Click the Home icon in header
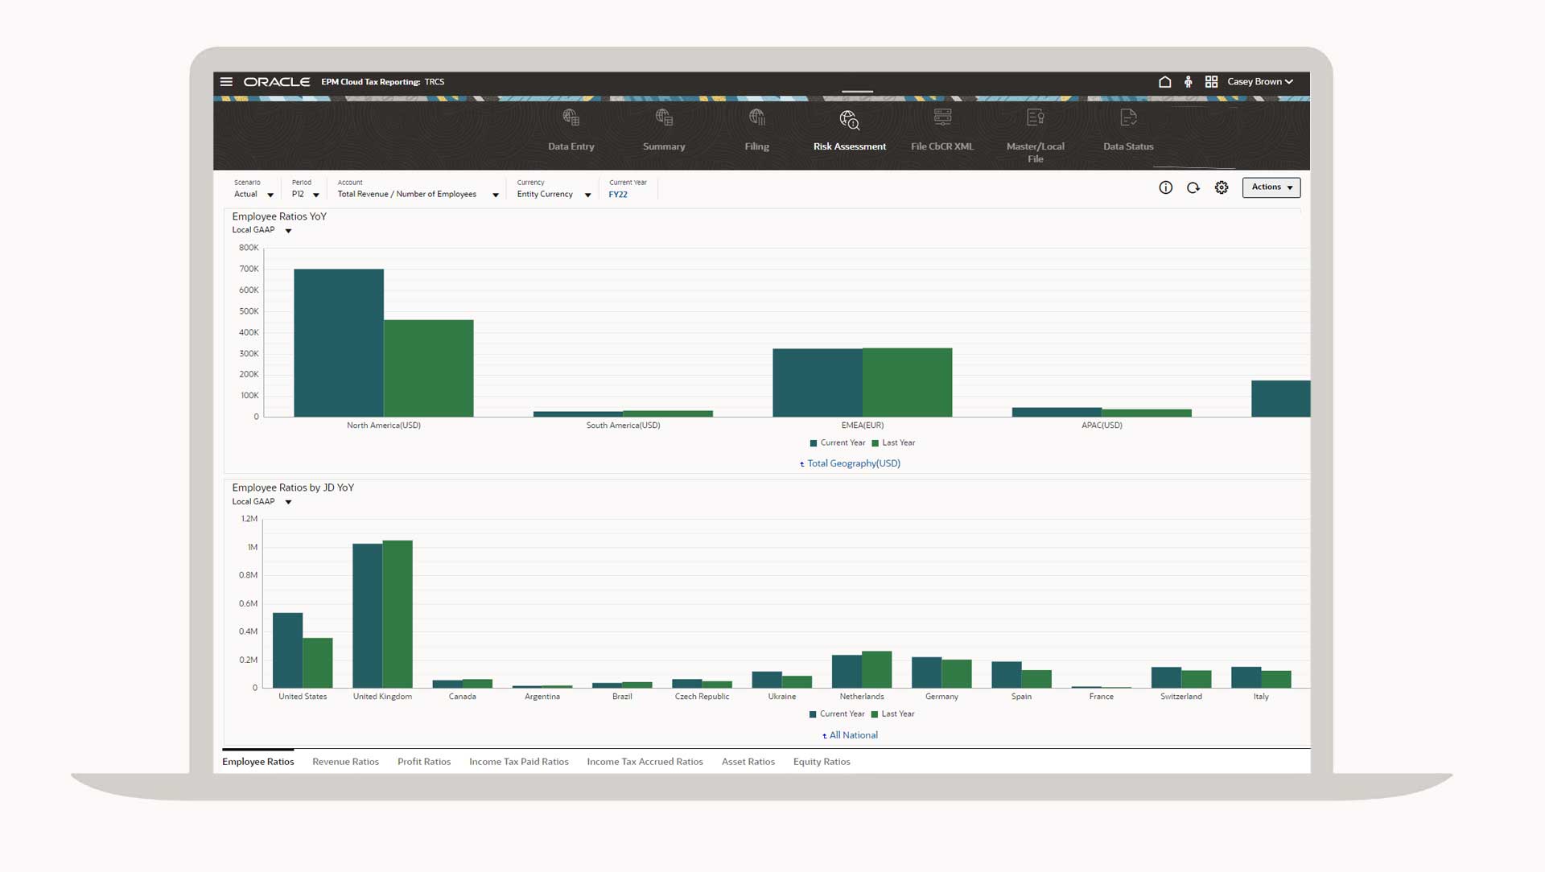Screen dimensions: 1545x872 tap(1164, 82)
